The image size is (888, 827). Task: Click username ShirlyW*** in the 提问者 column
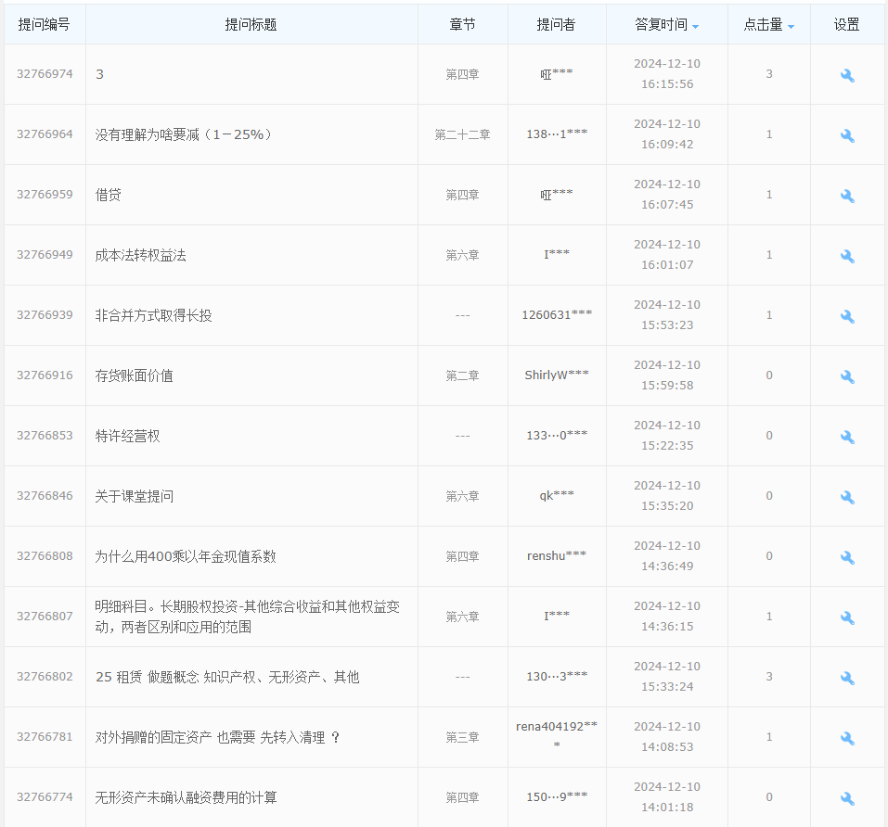click(x=557, y=375)
